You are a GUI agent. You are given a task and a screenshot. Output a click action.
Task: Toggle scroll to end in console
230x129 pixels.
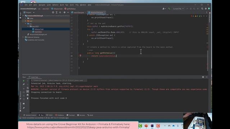[x=28, y=91]
